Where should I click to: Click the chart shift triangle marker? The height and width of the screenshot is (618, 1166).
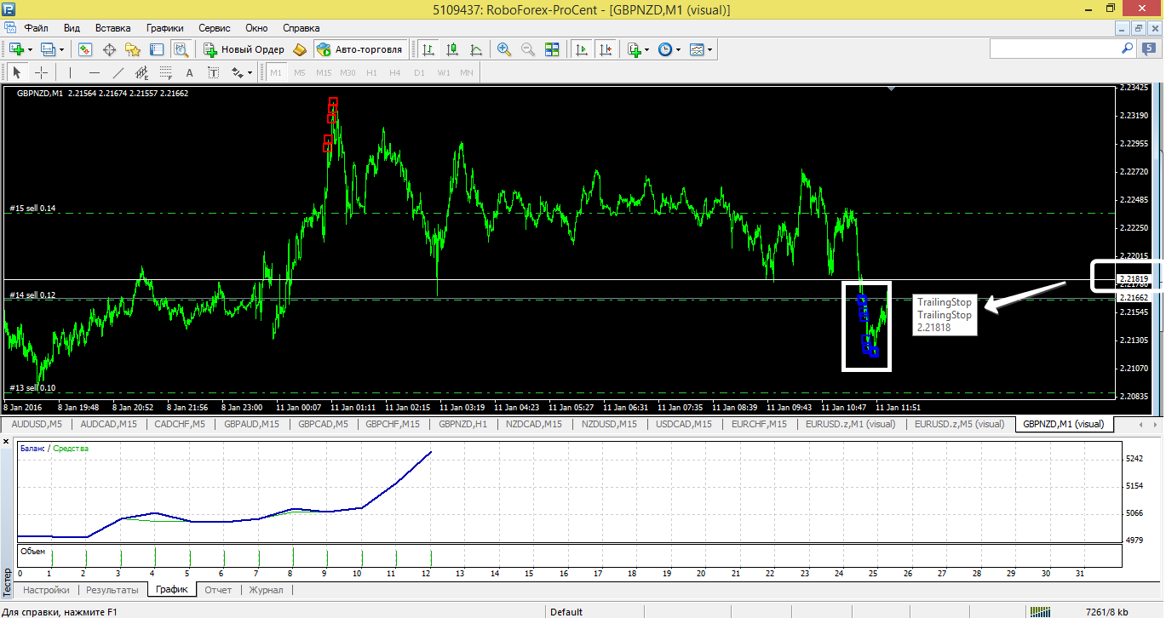892,89
